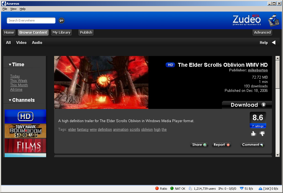Open the My Library tab
Image resolution: width=283 pixels, height=193 pixels.
(x=61, y=33)
